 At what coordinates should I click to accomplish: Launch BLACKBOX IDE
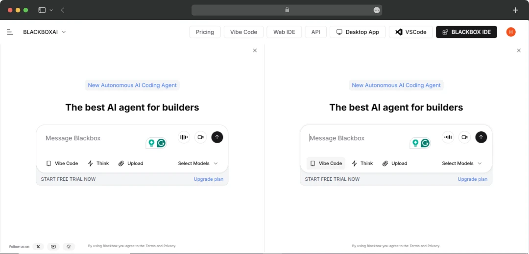[466, 32]
